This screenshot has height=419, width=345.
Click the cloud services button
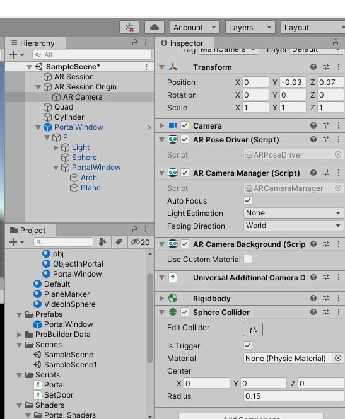coord(155,27)
